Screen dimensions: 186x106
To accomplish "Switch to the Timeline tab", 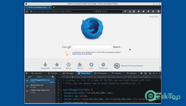I will tap(116, 73).
